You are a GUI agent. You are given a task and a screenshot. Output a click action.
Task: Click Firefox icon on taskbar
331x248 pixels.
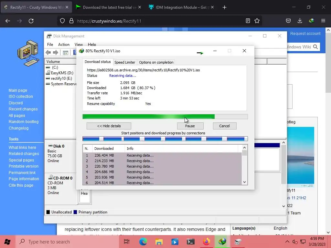point(207,242)
